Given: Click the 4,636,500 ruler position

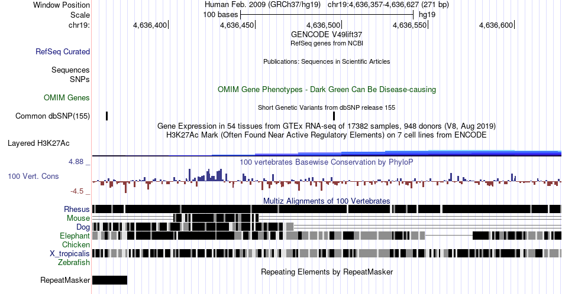Looking at the screenshot, I should point(323,25).
